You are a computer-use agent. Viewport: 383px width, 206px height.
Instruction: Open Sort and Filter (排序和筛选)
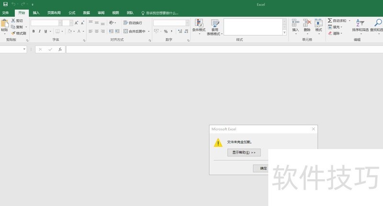(360, 24)
